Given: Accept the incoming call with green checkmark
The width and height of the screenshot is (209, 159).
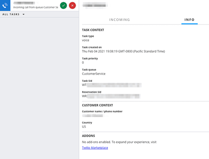Looking at the screenshot, I should [x=64, y=5].
